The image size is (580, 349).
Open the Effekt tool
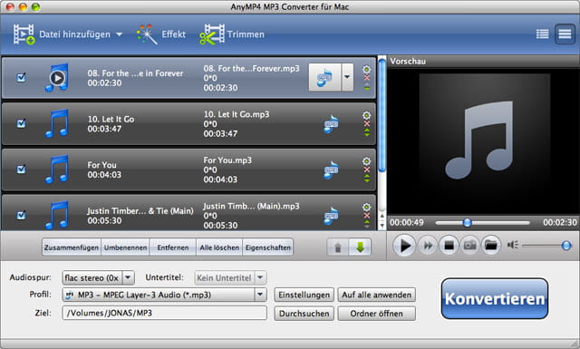point(161,34)
